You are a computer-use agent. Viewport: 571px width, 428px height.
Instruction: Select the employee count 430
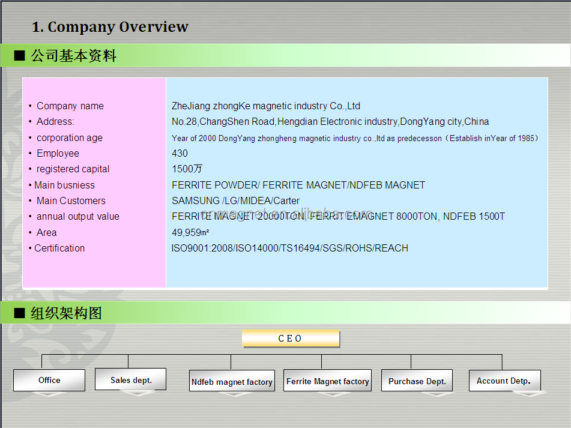coord(180,154)
